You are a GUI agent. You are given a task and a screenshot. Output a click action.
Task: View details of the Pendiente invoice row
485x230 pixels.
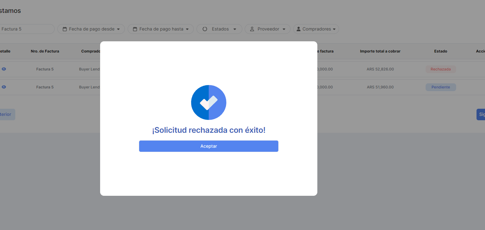4,87
